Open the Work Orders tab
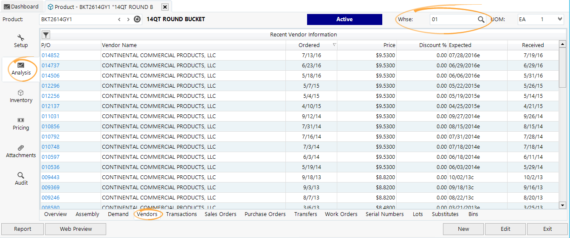Viewport: 570px width, 238px height. tap(341, 214)
